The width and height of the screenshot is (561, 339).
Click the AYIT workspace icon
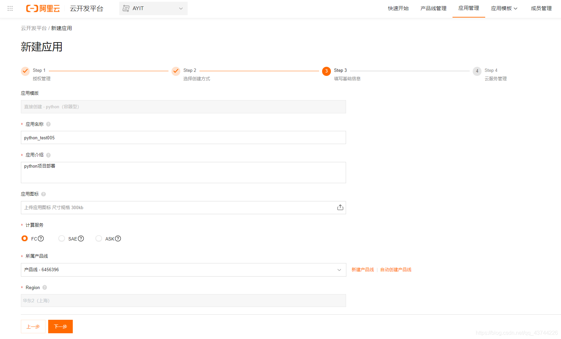coord(126,8)
